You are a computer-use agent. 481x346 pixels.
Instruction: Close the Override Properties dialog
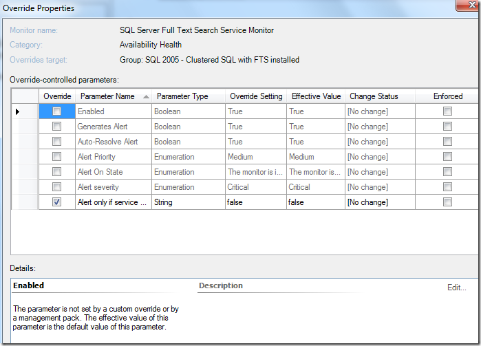(468, 5)
